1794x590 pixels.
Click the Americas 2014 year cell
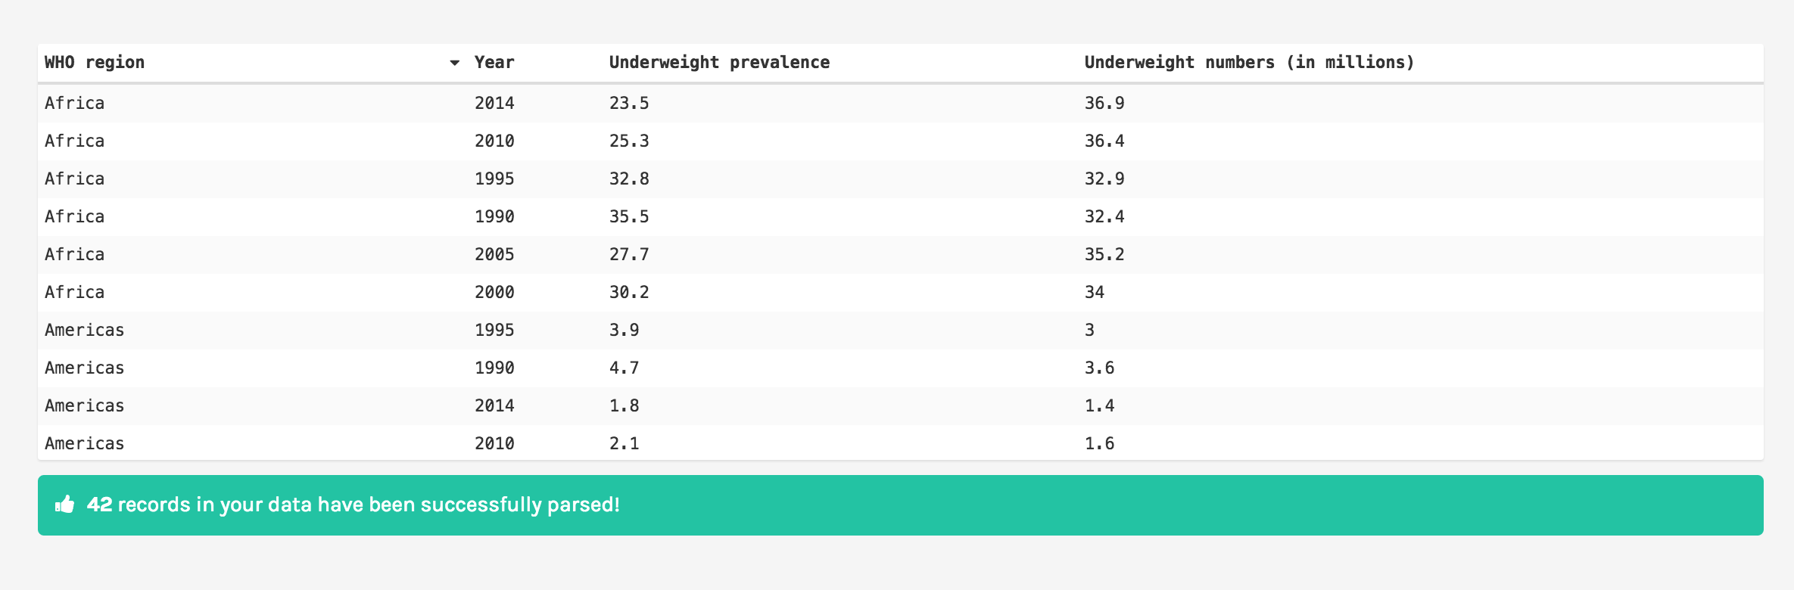coord(494,406)
